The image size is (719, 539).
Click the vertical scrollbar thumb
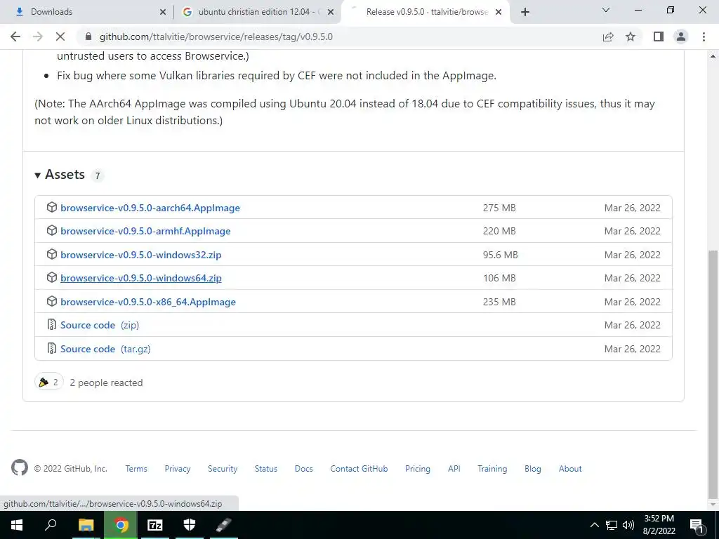click(713, 375)
